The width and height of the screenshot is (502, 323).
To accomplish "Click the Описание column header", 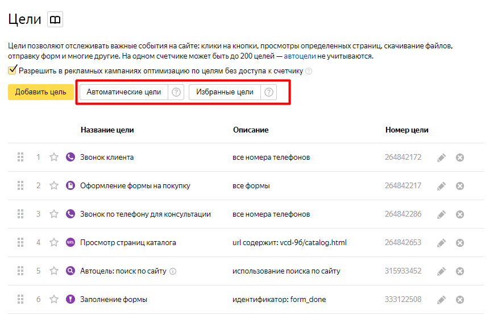I will (x=251, y=130).
